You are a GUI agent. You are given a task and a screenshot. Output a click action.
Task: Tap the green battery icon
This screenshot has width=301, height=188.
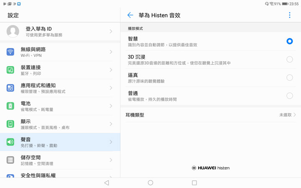pos(10,106)
